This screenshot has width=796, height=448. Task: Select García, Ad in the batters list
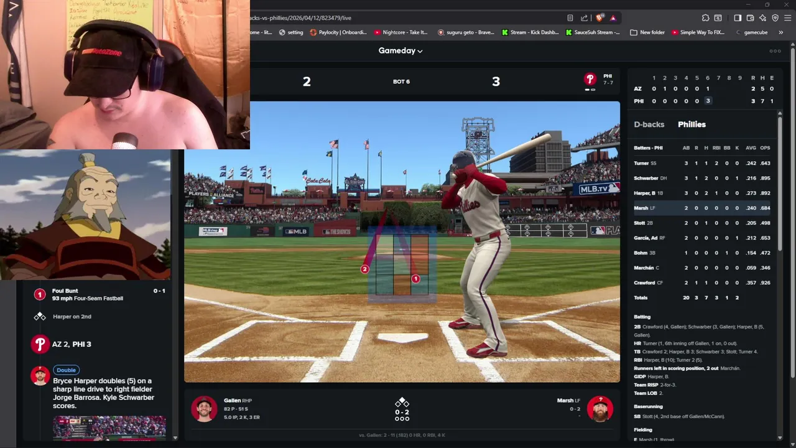point(703,238)
